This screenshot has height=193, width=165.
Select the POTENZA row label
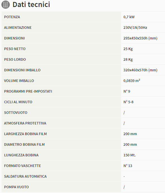[x=12, y=17]
